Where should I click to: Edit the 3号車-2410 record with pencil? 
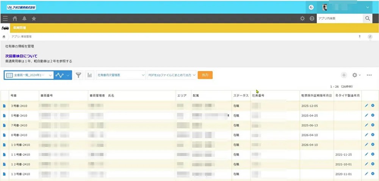pos(366,106)
